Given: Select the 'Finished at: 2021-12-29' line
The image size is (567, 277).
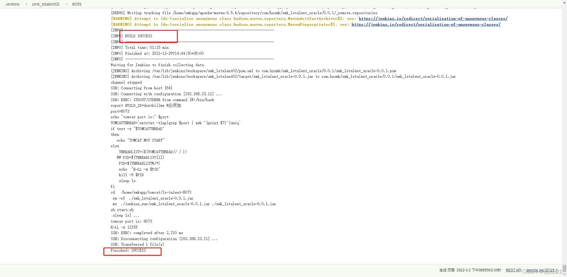Looking at the screenshot, I should point(157,54).
